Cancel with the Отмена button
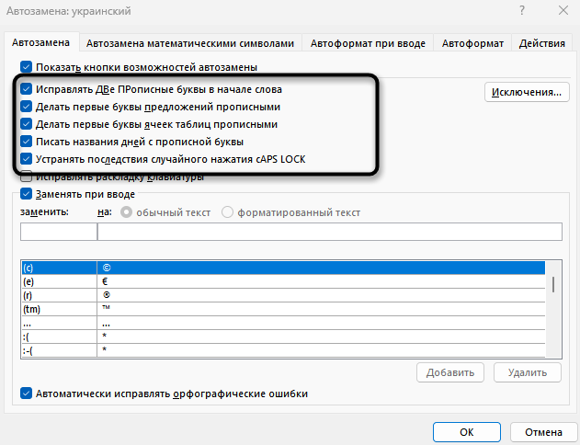Image resolution: width=580 pixels, height=445 pixels. [543, 432]
